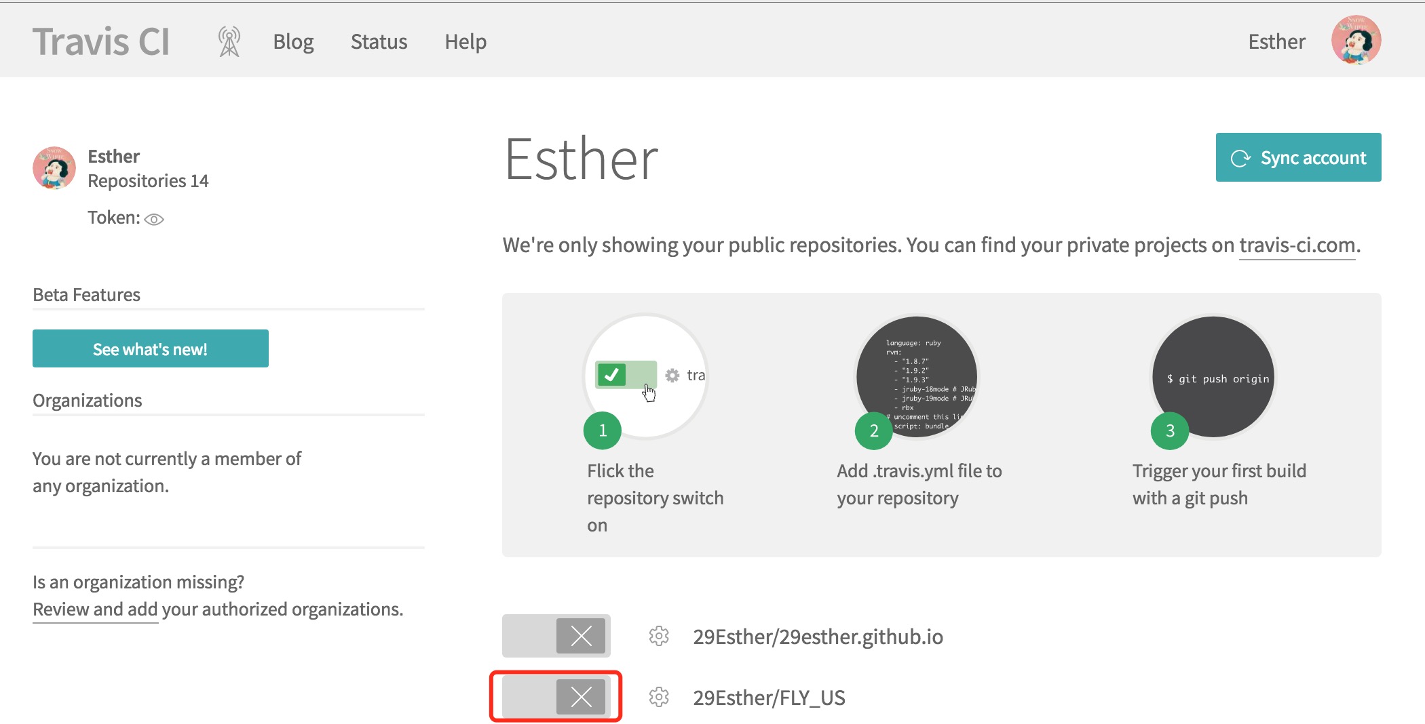Screen dimensions: 1425x724
Task: Open settings gear for 29Esther/FLY_US
Action: click(x=658, y=697)
